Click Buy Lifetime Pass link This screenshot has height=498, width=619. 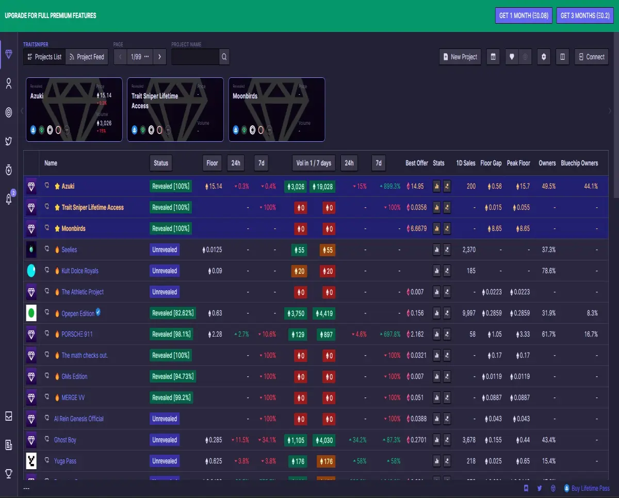pos(587,488)
